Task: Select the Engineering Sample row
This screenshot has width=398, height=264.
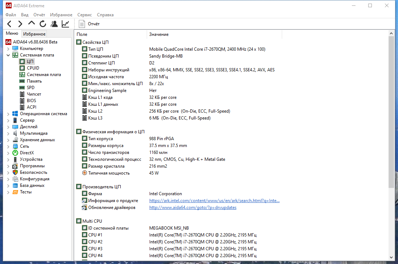Action: pos(119,91)
